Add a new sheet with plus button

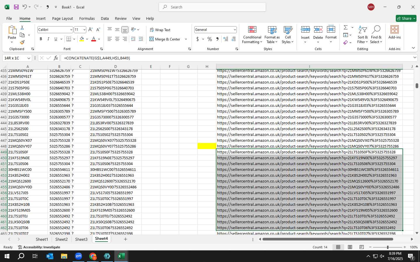pos(125,239)
